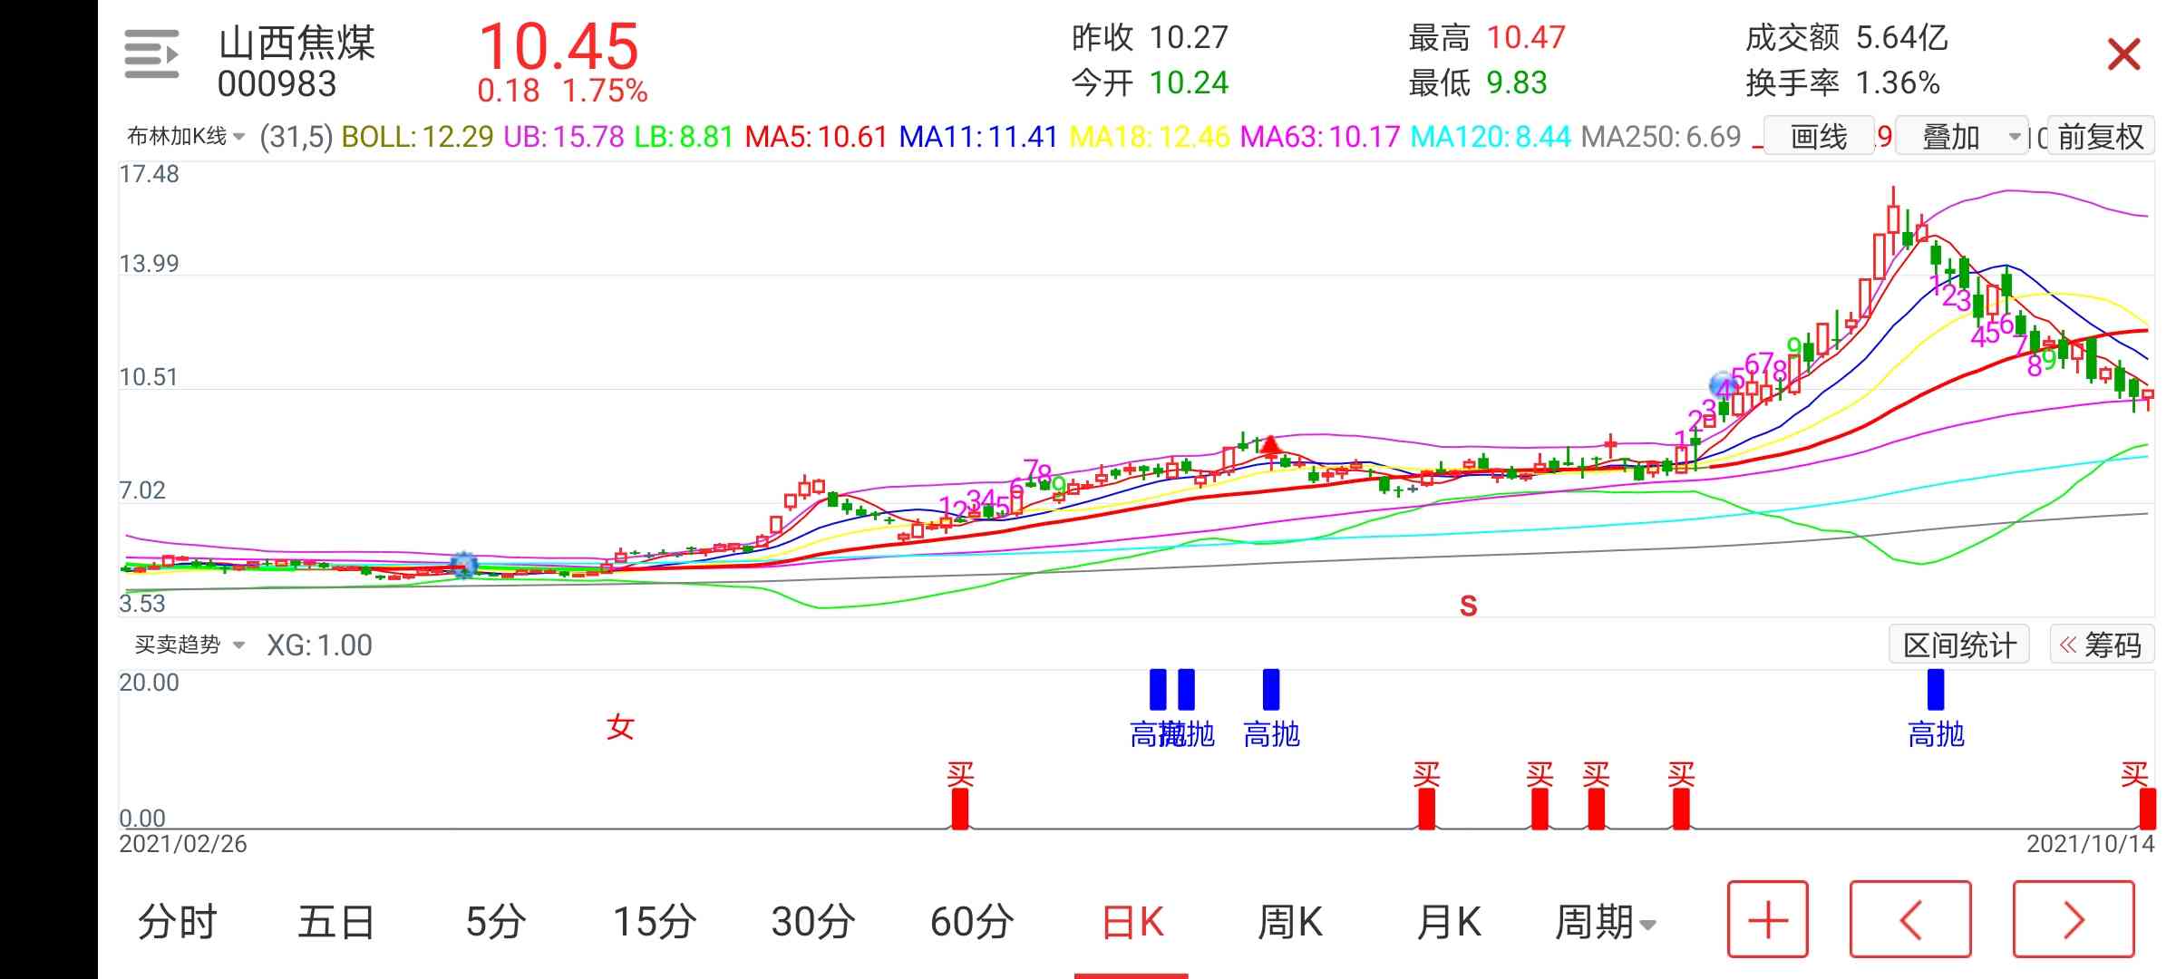Open 区间统计 range statistics
Viewport: 2176px width, 979px height.
1959,645
